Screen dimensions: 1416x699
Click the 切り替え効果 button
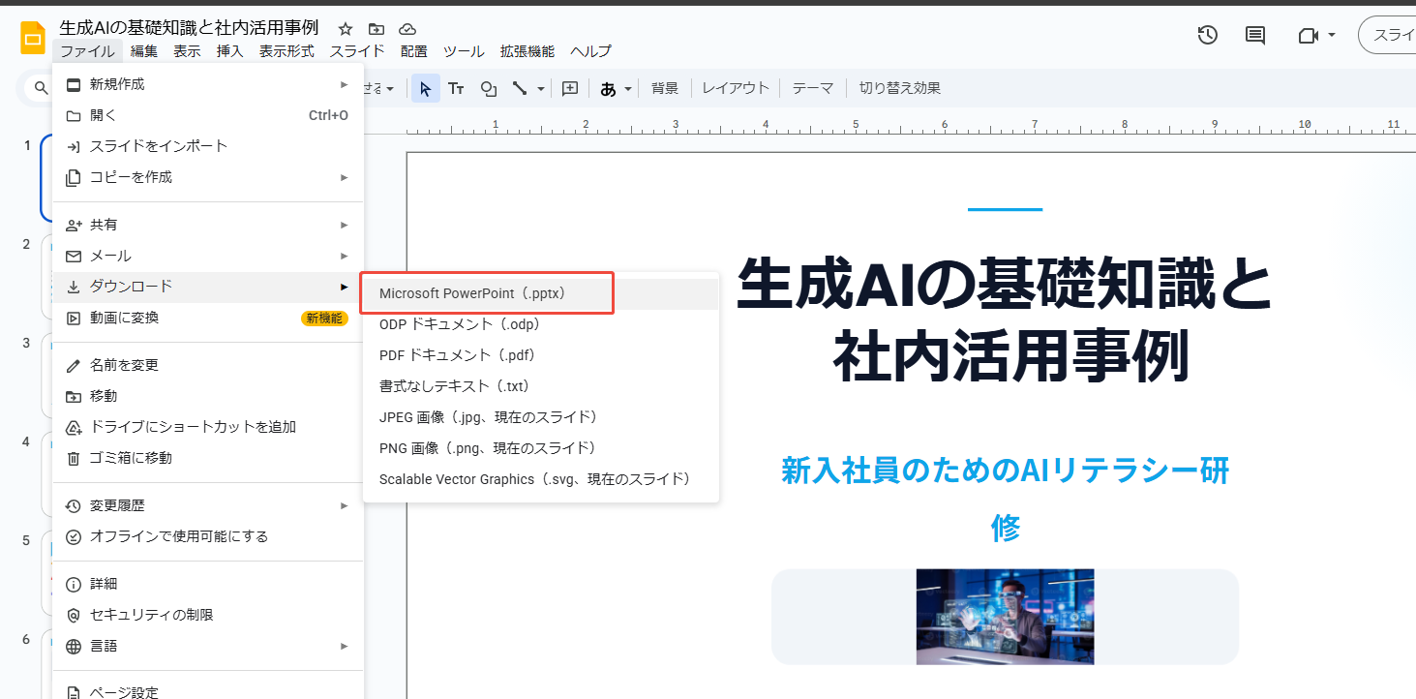click(x=899, y=88)
